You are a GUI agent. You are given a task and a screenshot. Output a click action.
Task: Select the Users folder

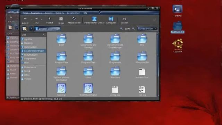tap(88, 73)
